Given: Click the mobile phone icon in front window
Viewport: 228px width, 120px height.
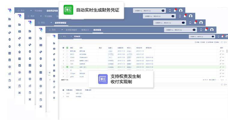Looking at the screenshot, I should pyautogui.click(x=218, y=36).
